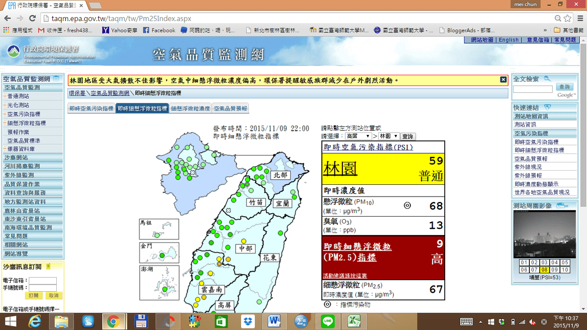
Task: Open 世界各地空氣品質現況 quick link
Action: (542, 192)
